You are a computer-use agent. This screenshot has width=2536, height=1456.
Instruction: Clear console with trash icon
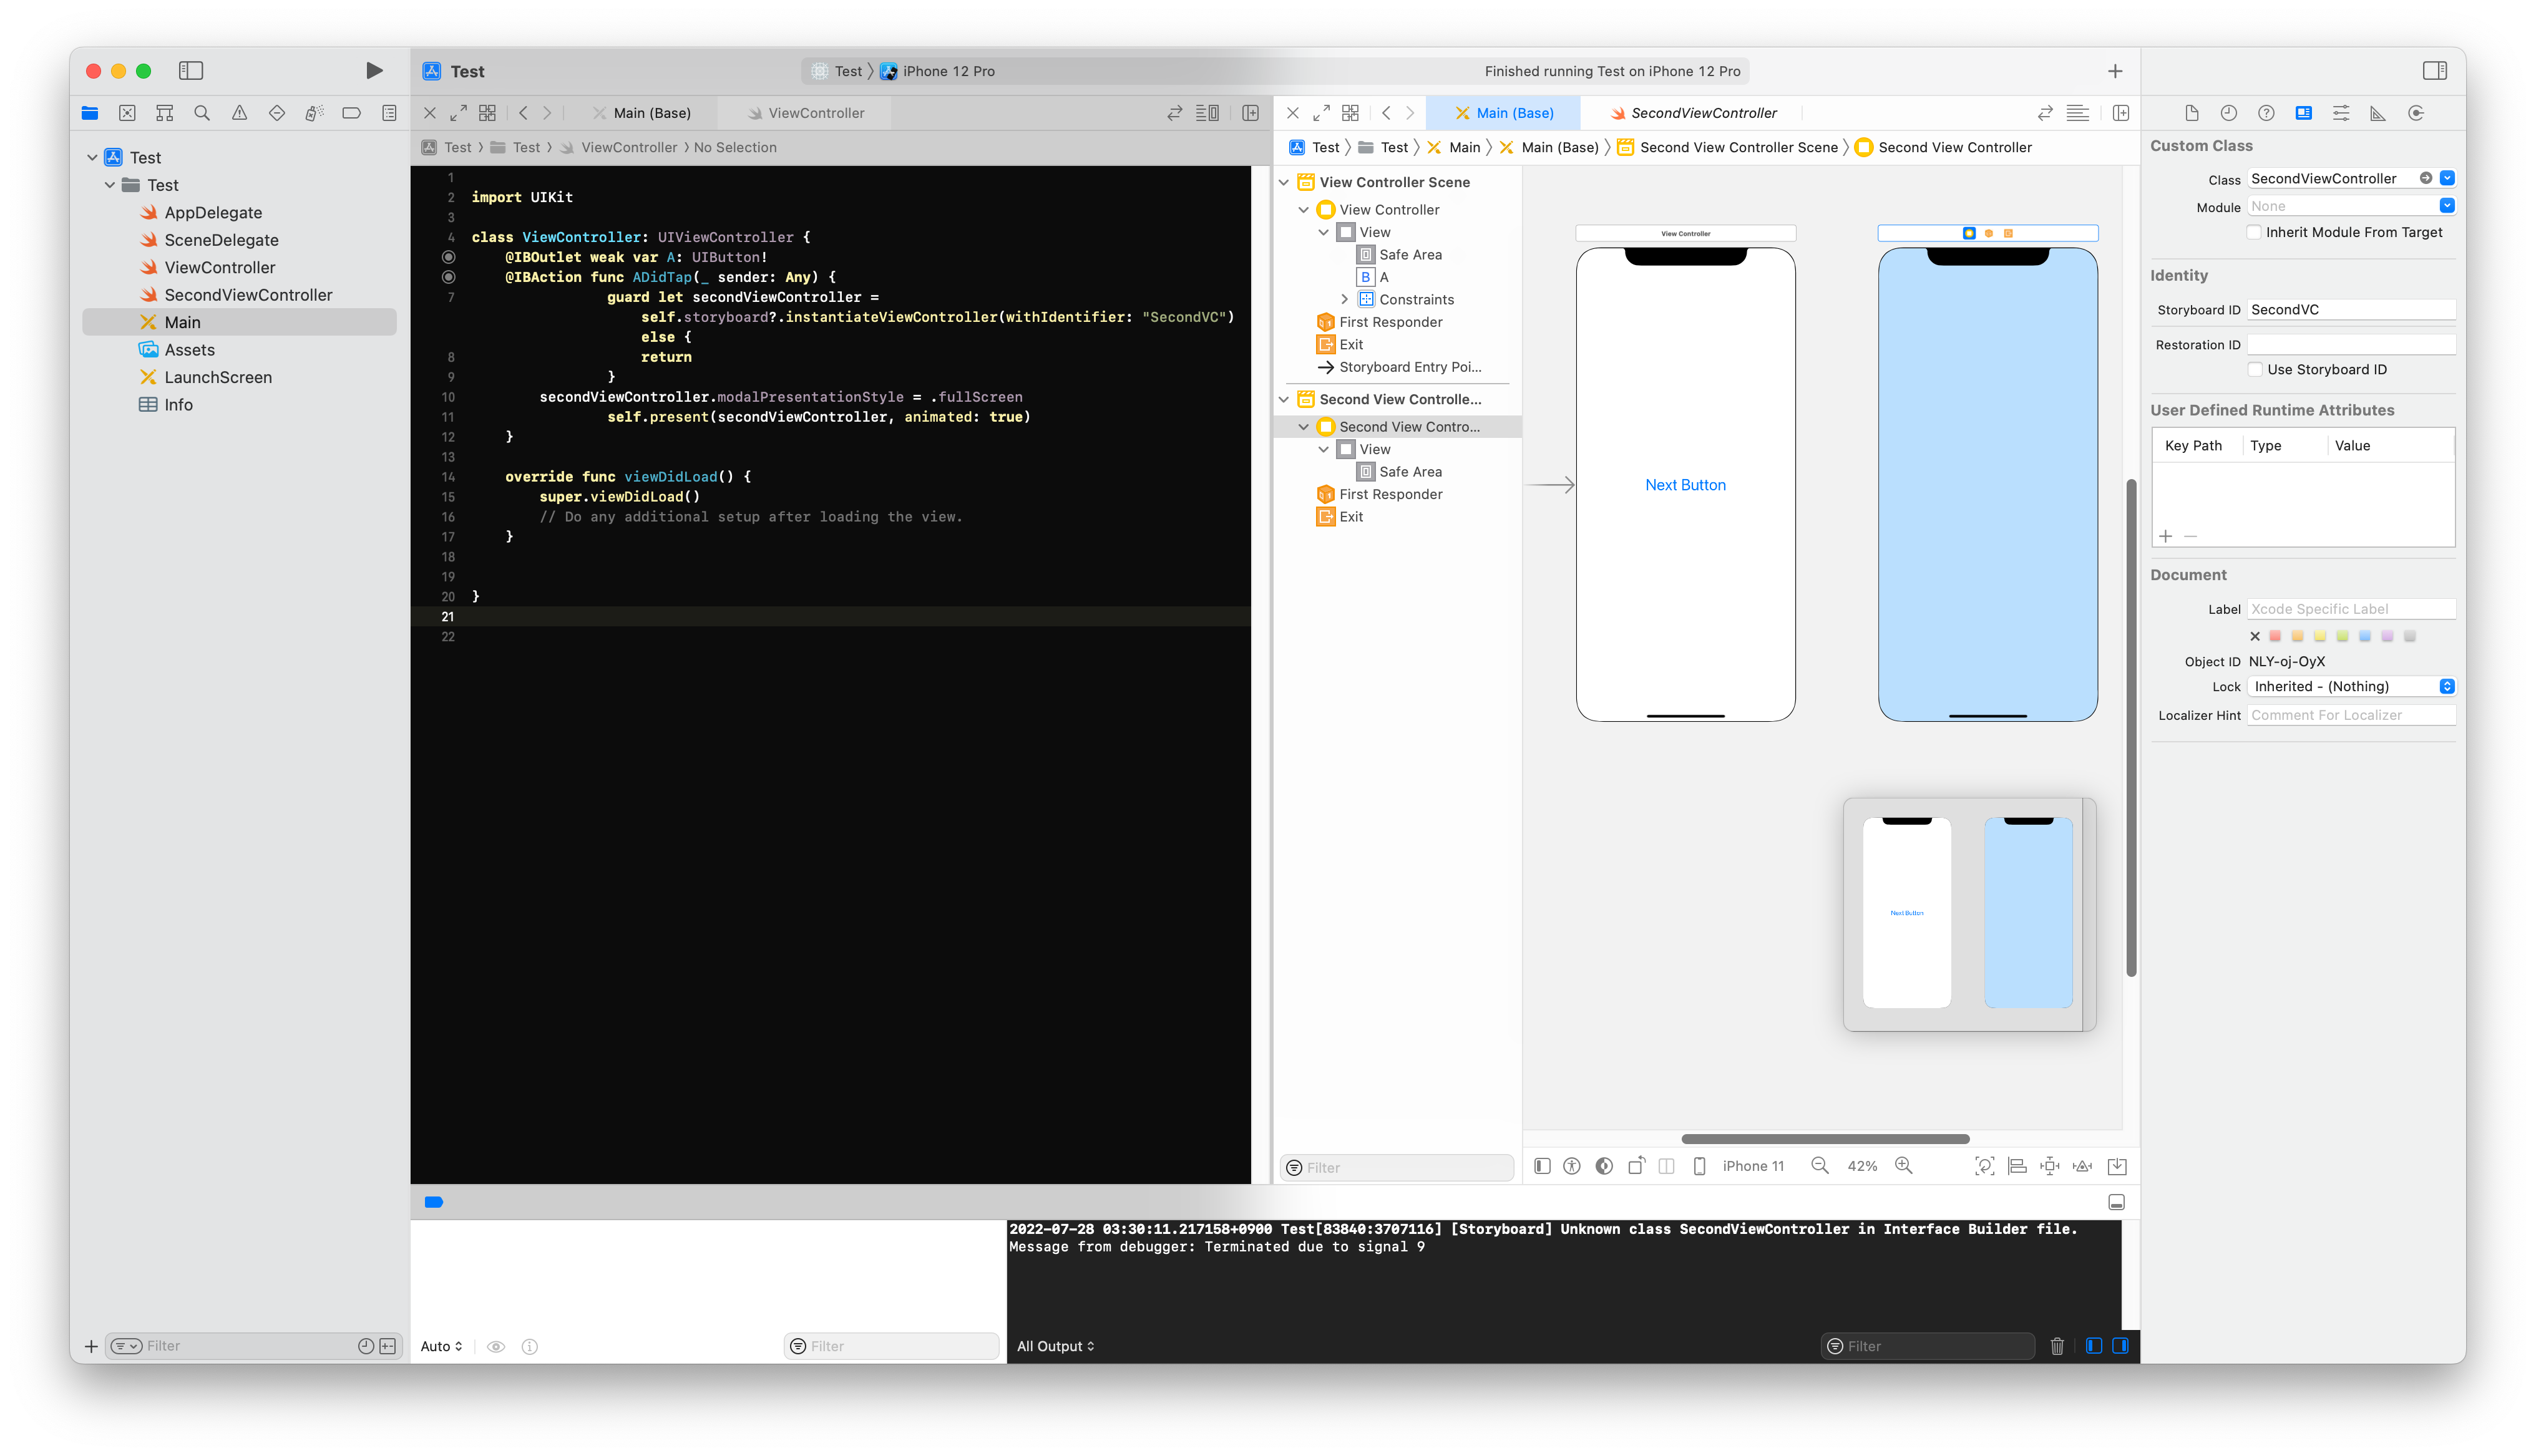coord(2057,1346)
